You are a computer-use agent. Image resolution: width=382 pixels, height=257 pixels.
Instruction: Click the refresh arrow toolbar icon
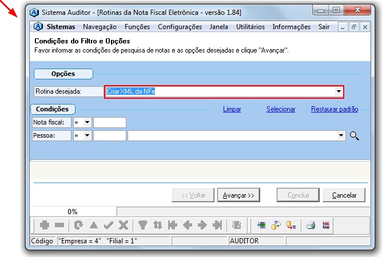tap(78, 225)
